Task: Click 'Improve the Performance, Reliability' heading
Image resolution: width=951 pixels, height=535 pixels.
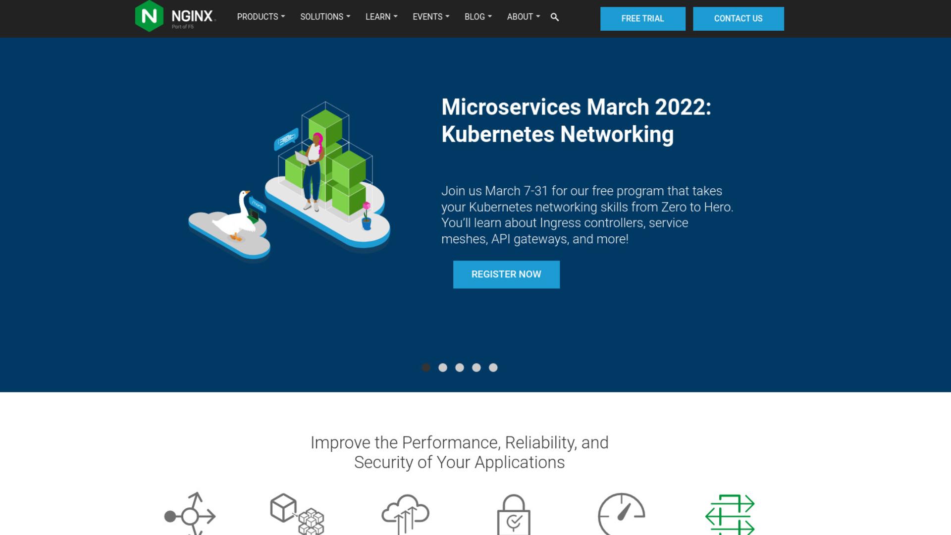Action: [x=460, y=452]
